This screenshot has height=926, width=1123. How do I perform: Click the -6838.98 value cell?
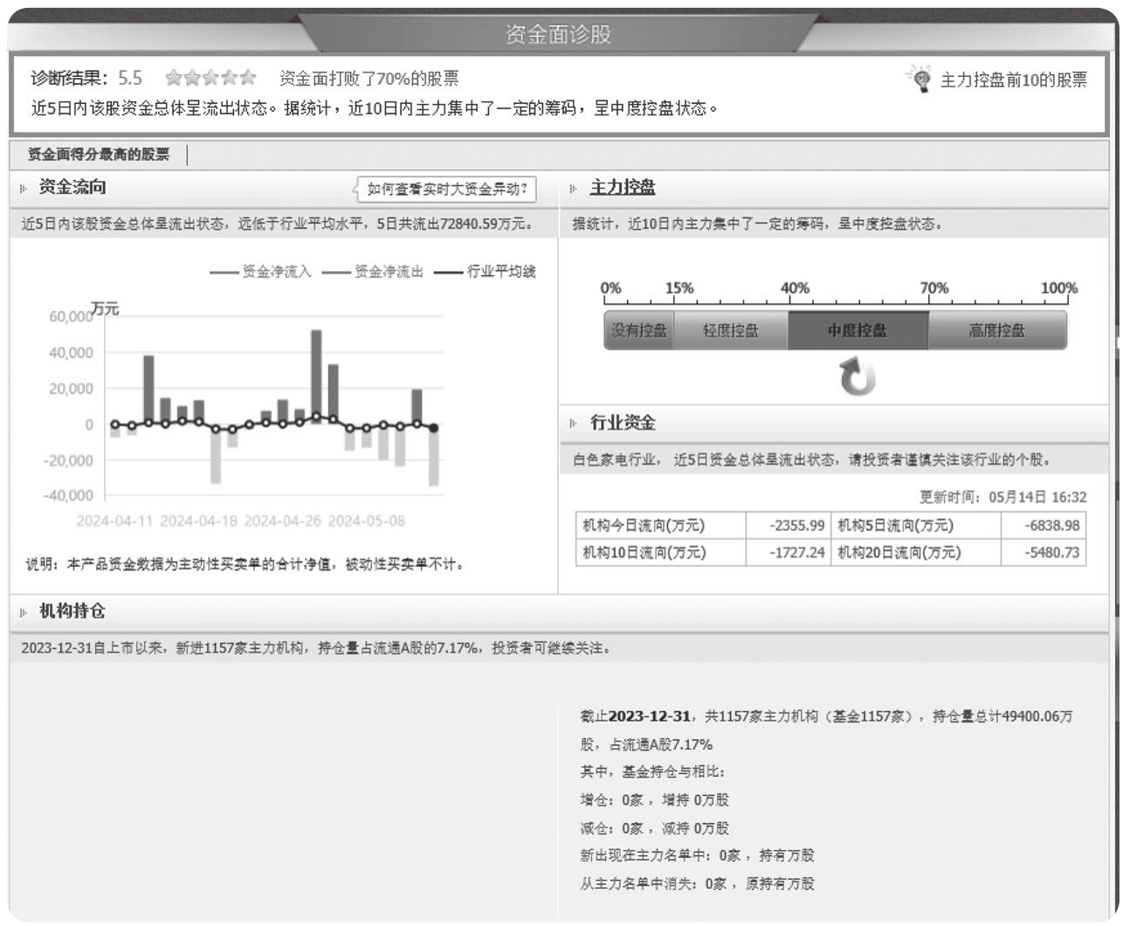click(1044, 526)
